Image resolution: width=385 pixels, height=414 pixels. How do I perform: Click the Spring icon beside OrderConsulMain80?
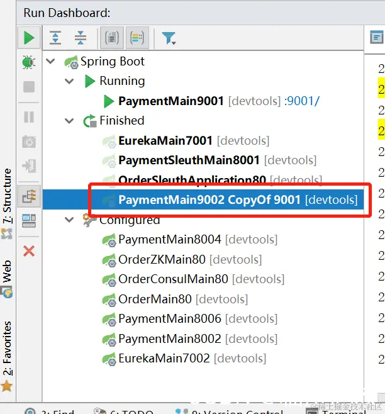point(109,279)
